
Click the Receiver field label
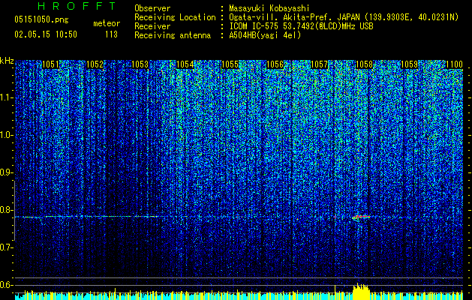(152, 26)
